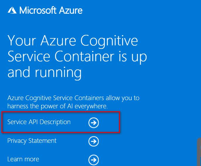Open the Service API Description link text
This screenshot has height=166, width=201.
pyautogui.click(x=39, y=122)
